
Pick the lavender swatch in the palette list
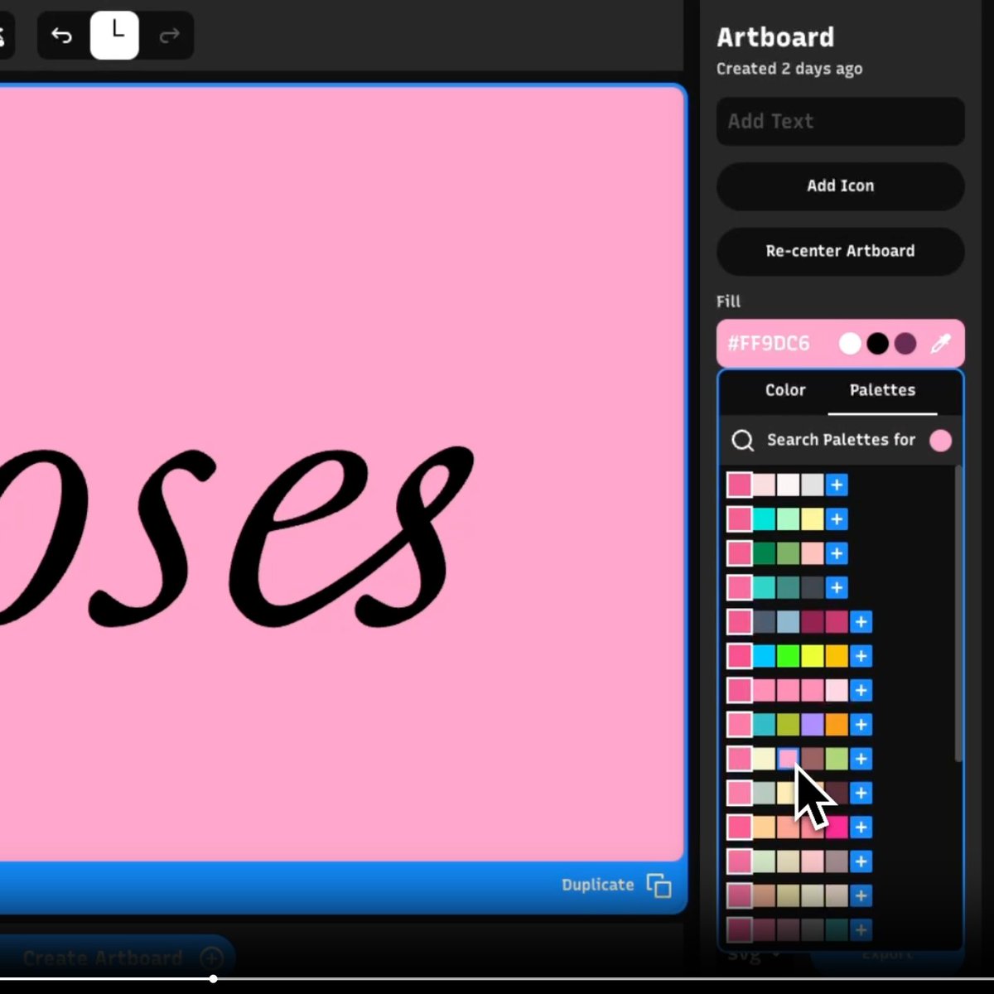click(x=812, y=725)
